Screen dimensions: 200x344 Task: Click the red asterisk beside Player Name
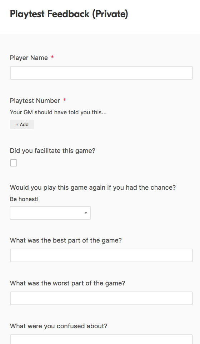coord(52,57)
